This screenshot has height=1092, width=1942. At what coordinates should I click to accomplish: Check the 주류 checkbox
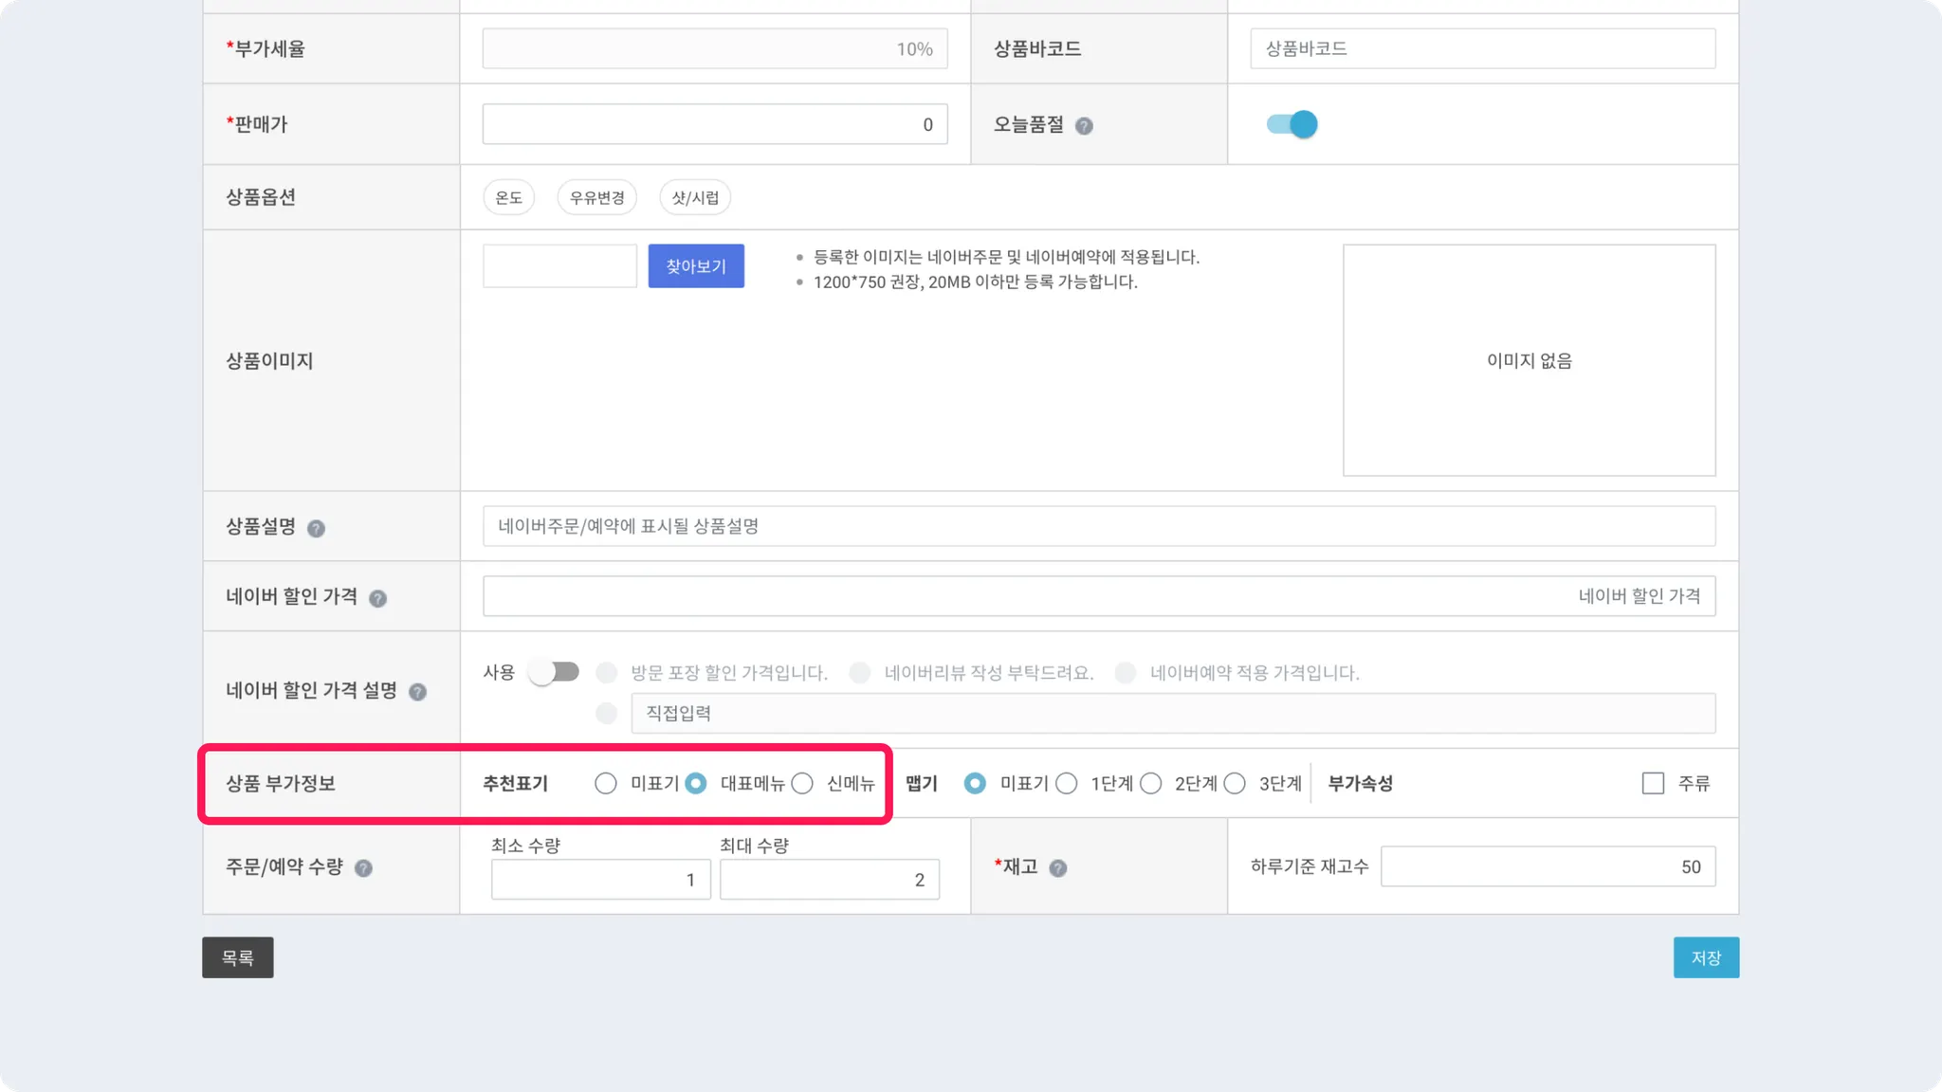point(1653,783)
